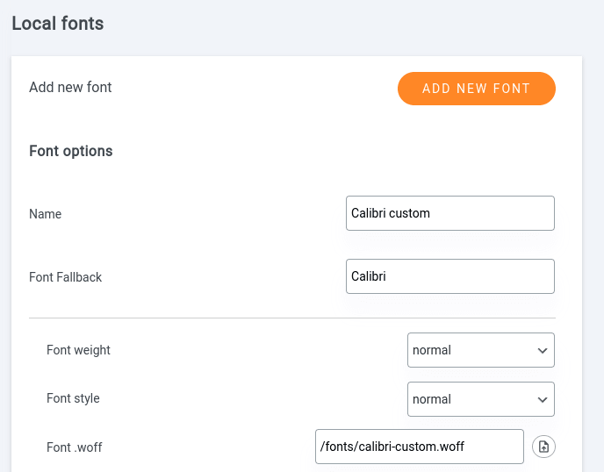Click the chevron arrow in Font style select
This screenshot has width=604, height=472.
(x=542, y=399)
